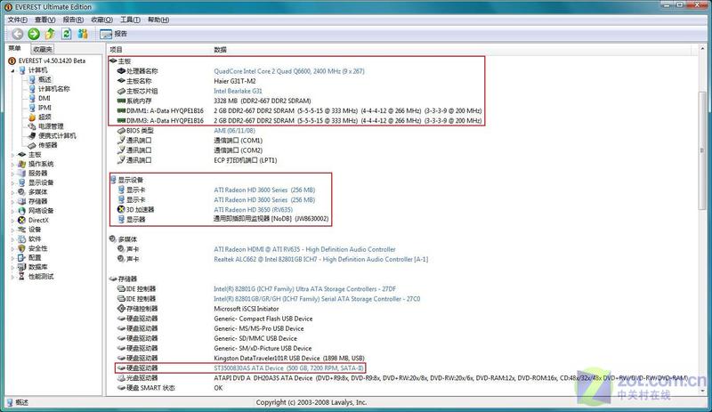The image size is (712, 412).
Task: Click the 硬盘 SMART 状态 row icon
Action: click(x=121, y=387)
